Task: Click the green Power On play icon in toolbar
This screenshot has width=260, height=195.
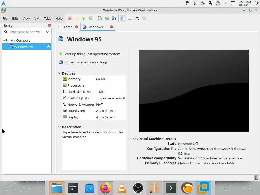Action: coord(84,18)
